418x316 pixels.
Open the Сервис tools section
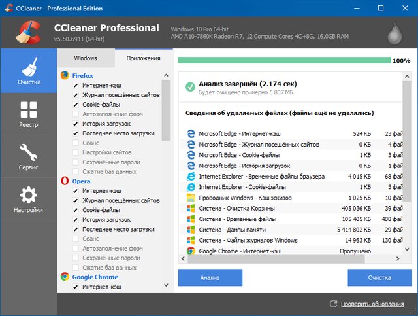click(x=28, y=156)
